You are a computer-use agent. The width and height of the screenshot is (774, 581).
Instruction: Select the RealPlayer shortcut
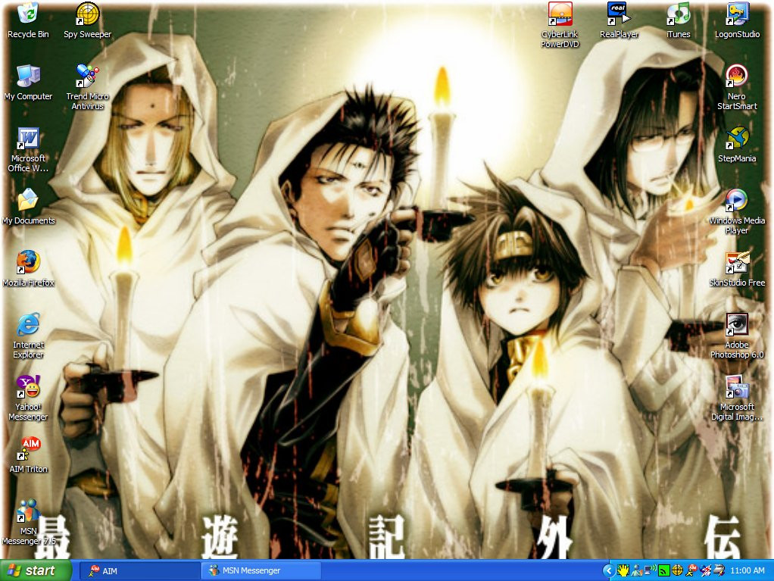pyautogui.click(x=619, y=20)
